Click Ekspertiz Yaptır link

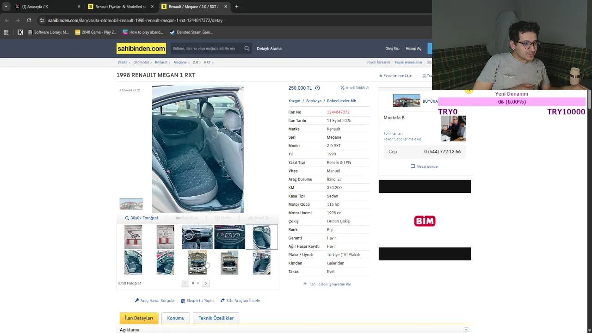197,301
